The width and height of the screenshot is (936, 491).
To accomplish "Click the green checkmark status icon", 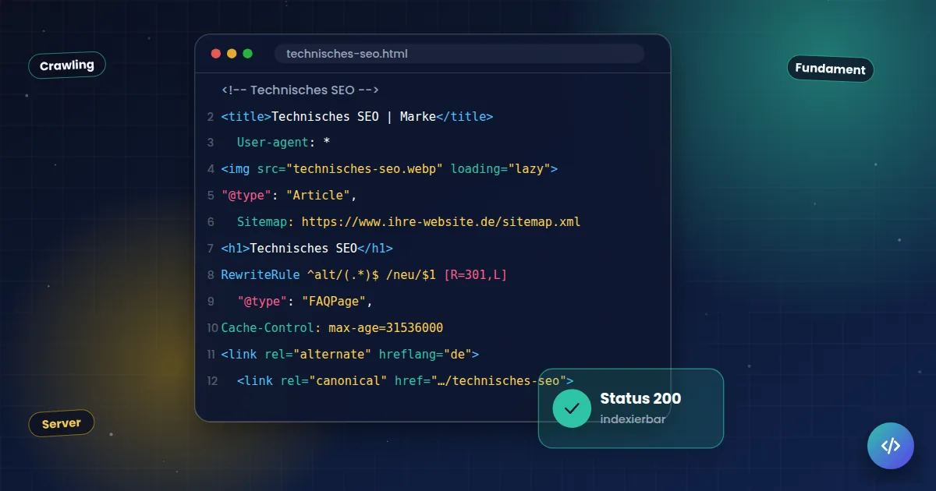I will [572, 408].
